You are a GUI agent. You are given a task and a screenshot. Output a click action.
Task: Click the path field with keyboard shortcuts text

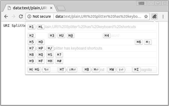point(92,48)
